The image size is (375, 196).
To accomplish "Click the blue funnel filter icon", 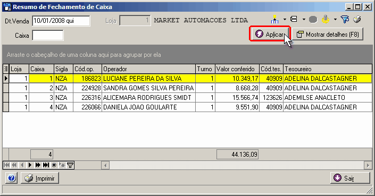I will tap(345, 19).
